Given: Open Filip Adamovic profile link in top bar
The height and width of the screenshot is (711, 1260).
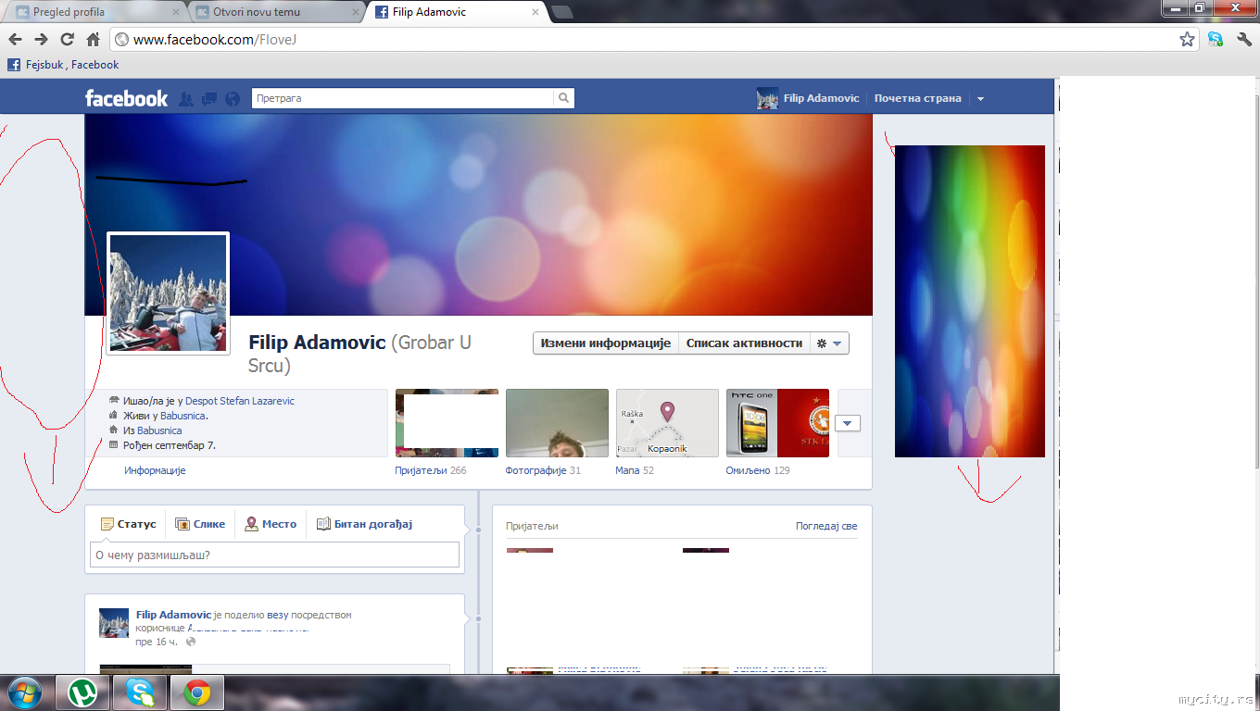Looking at the screenshot, I should (x=809, y=98).
